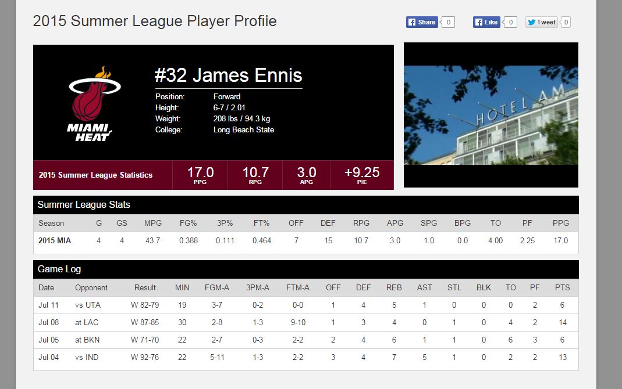622x389 pixels.
Task: Click the Tweet count bubble
Action: [566, 22]
